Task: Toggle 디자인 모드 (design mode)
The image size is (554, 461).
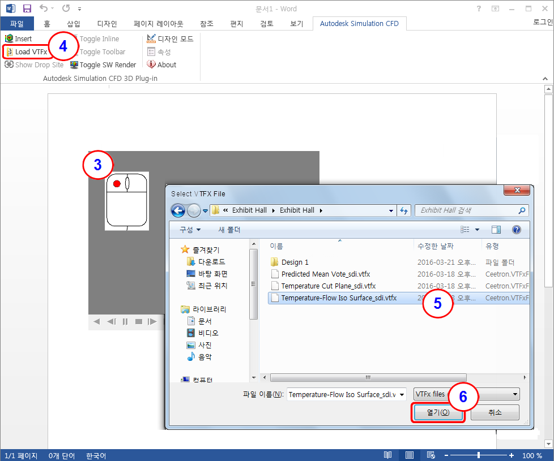Action: point(171,39)
